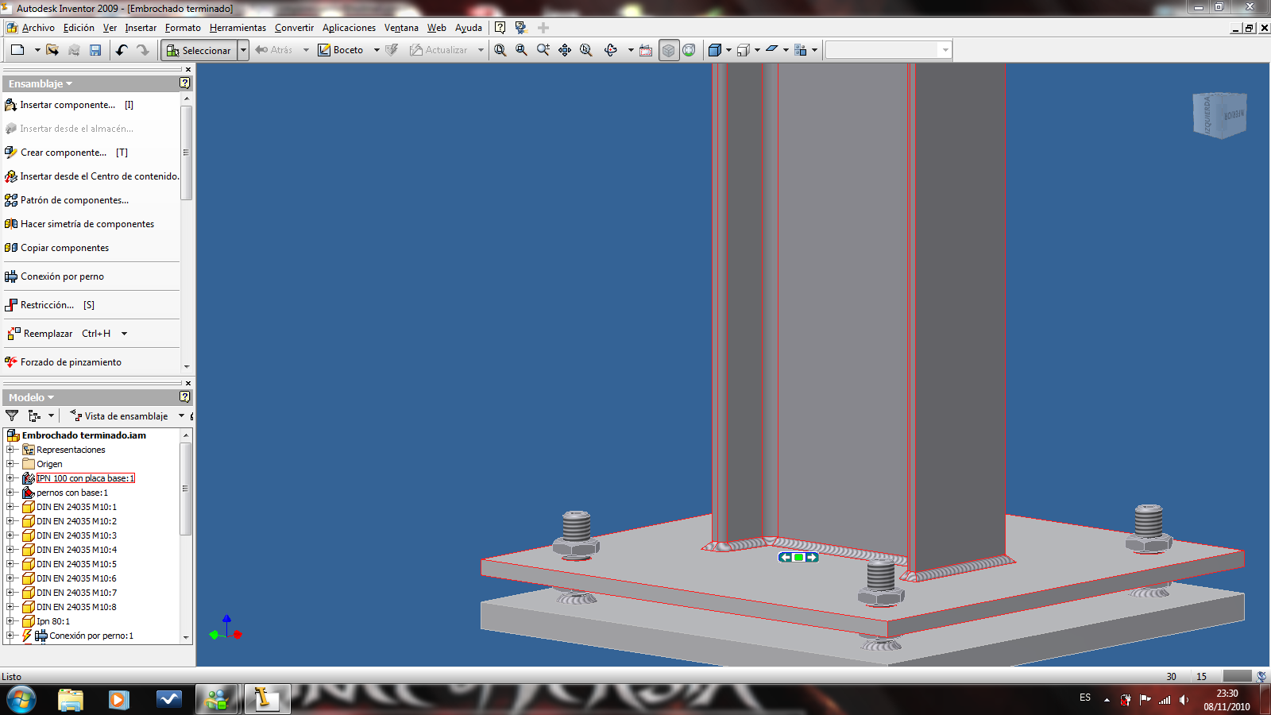Activate the Rotate/Orbit view tool
Viewport: 1271px width, 715px height.
610,50
